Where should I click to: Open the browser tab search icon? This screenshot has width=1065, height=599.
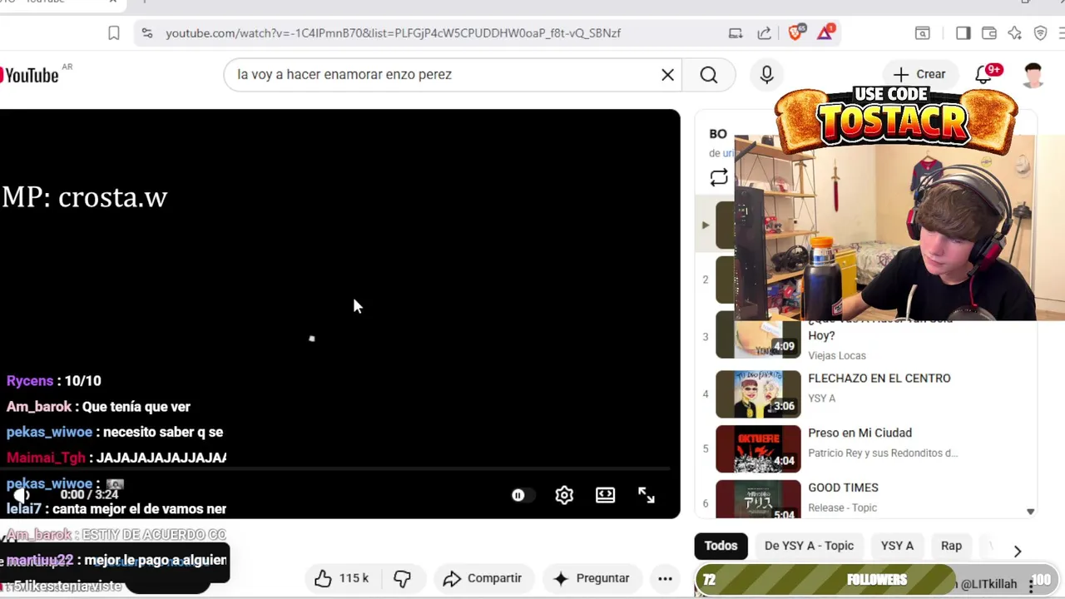coord(923,33)
